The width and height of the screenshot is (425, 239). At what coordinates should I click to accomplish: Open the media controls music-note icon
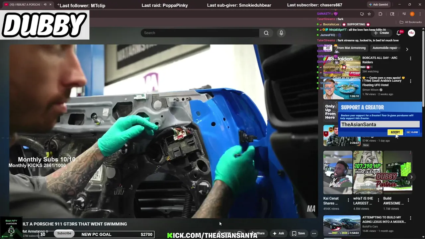[404, 14]
